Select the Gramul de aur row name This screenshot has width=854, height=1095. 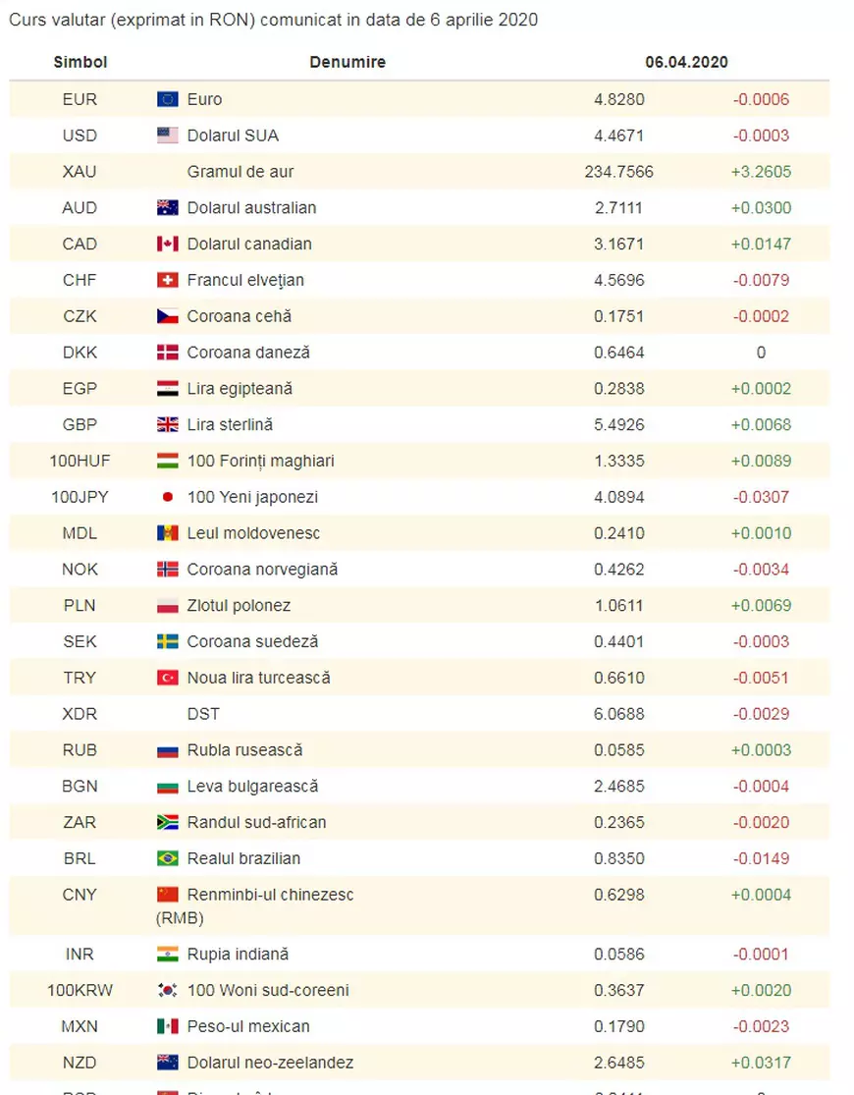click(x=240, y=172)
